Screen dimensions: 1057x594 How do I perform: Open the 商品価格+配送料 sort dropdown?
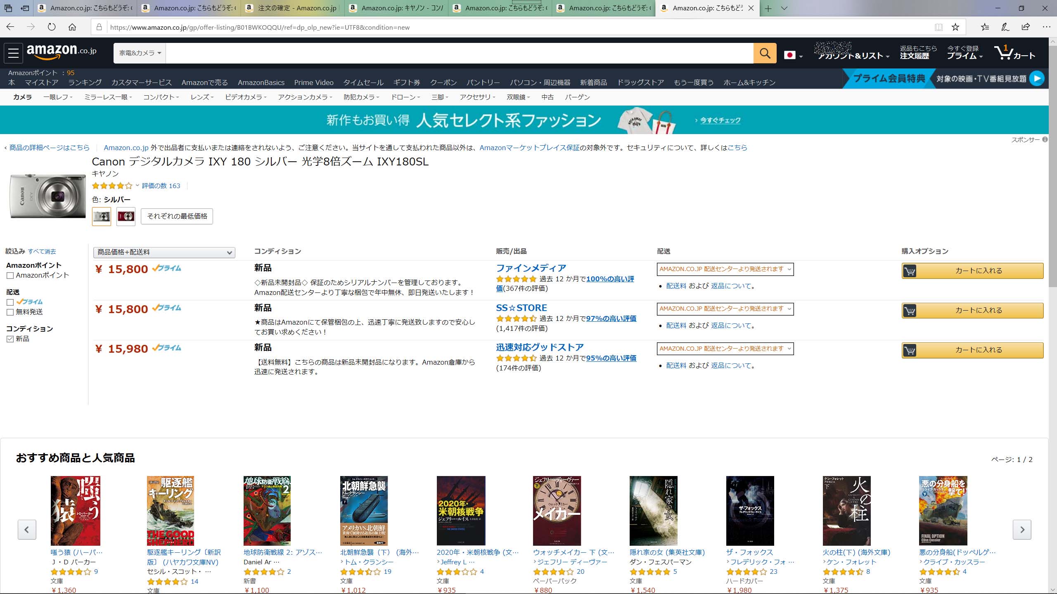click(164, 252)
